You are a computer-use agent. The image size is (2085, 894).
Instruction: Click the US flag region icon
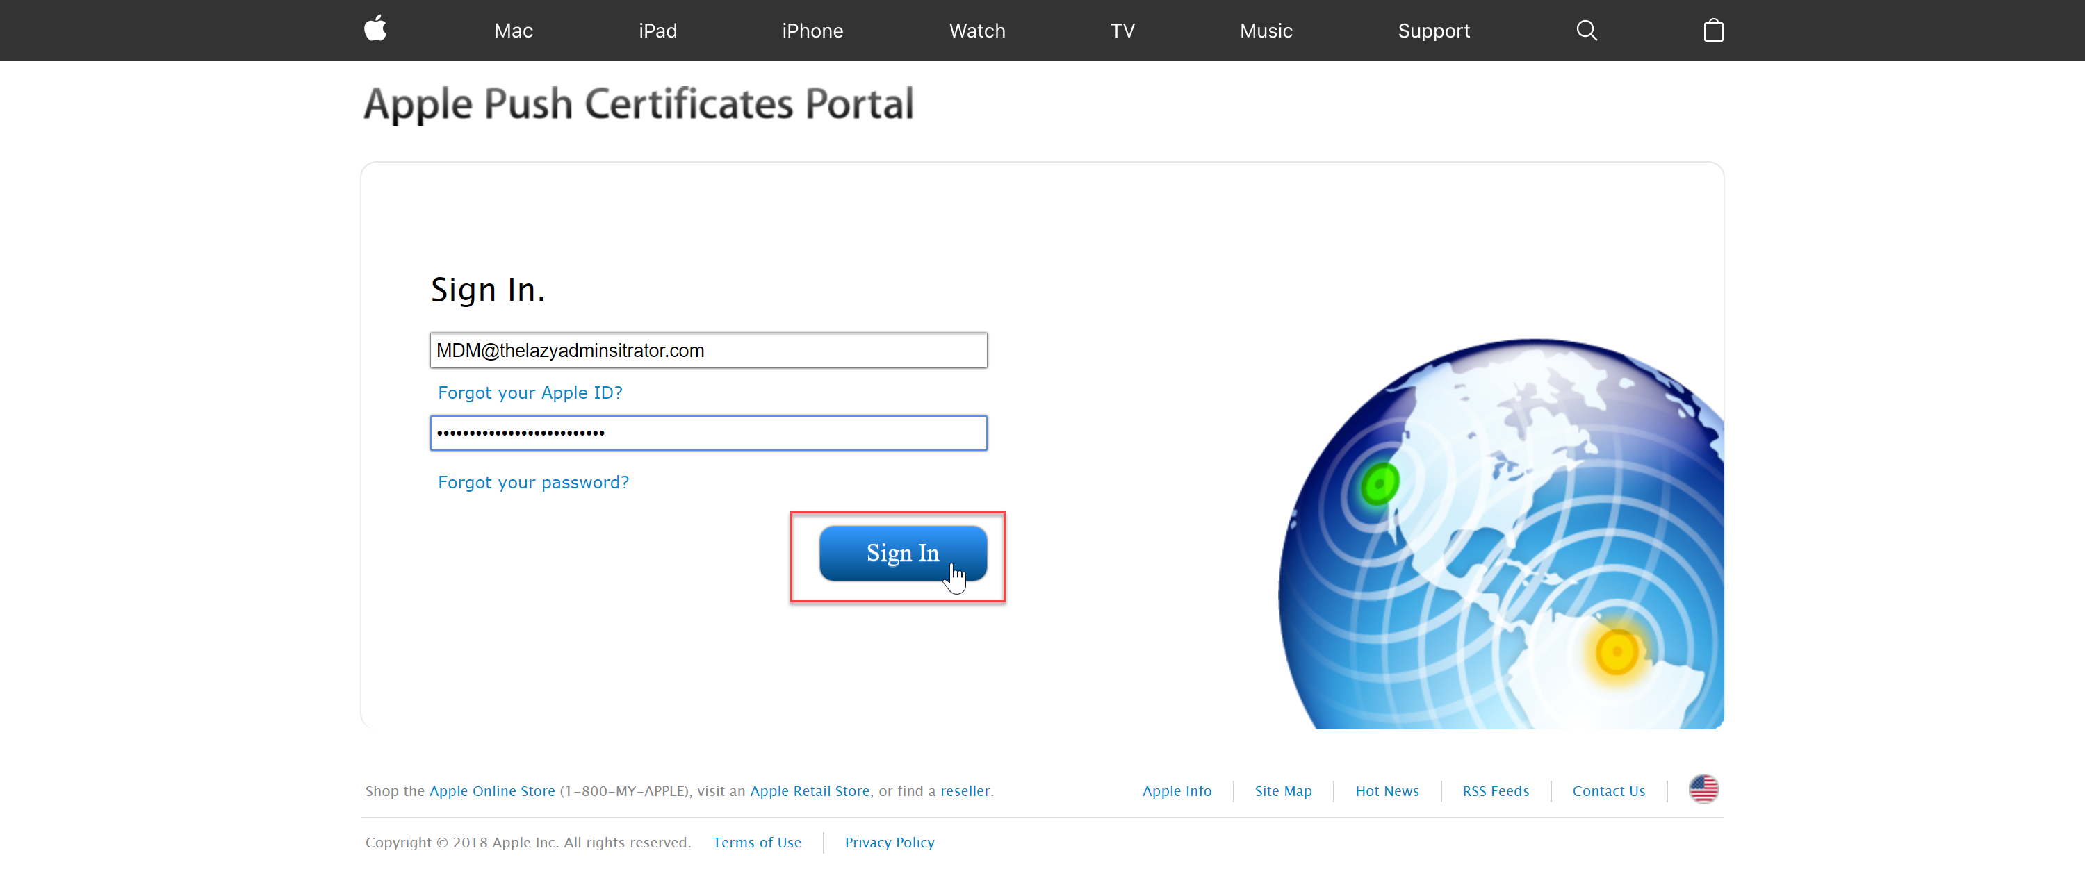[1703, 789]
